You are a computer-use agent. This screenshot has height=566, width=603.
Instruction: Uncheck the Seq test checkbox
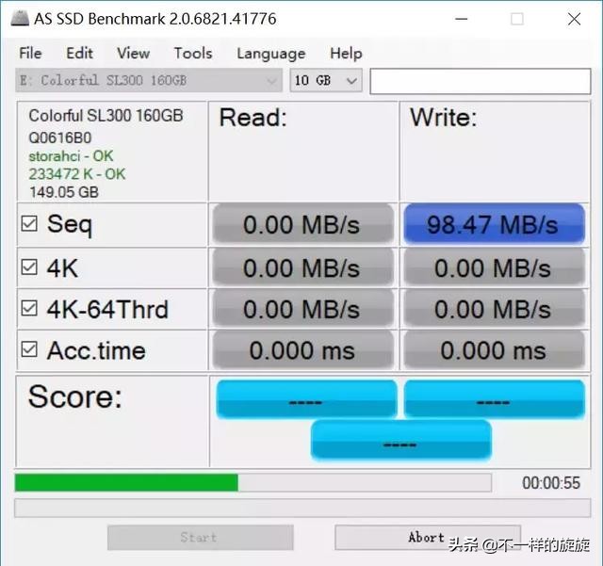[x=29, y=223]
